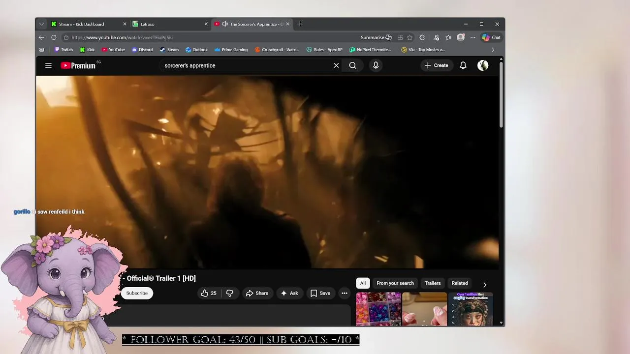Open the Viu Top Movies bookmark
Viewport: 630px width, 354px height.
(x=423, y=50)
